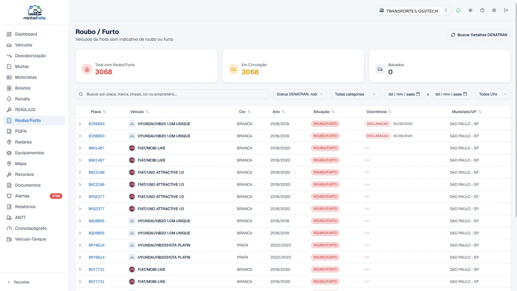Screen dimensions: 517x291
Task: Open Alertas with 2798 badge
Action: pos(34,196)
